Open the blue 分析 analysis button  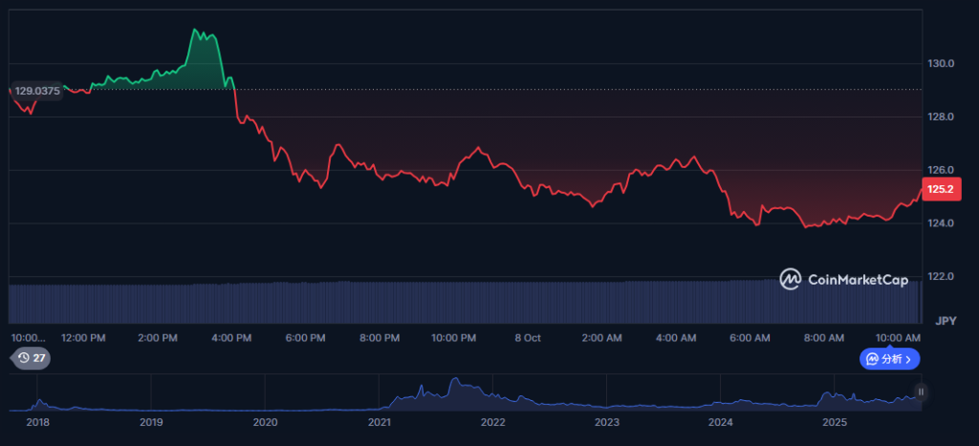[890, 359]
